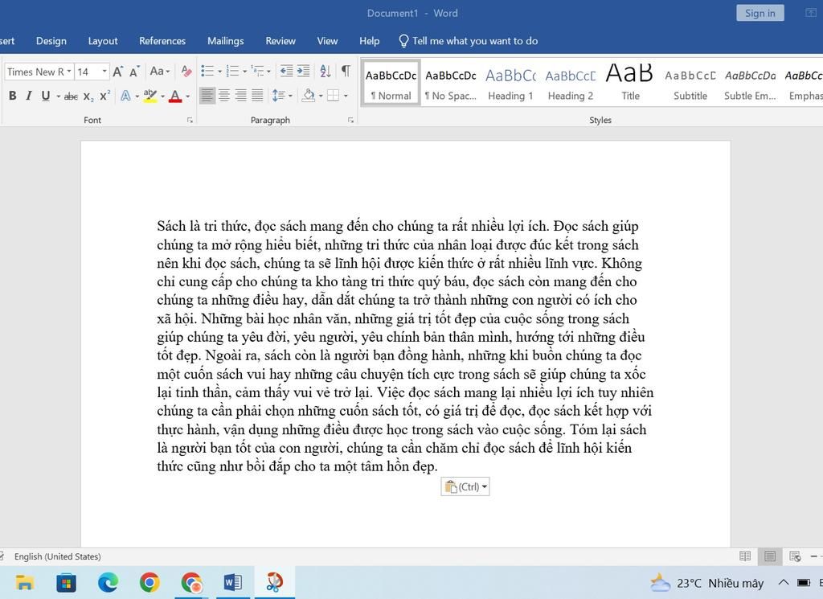
Task: Open Snipping Tool on the taskbar
Action: point(275,583)
